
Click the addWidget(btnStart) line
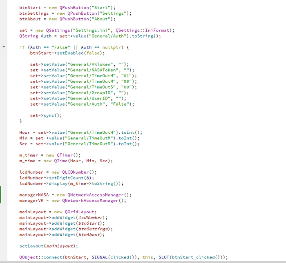pyautogui.click(x=62, y=223)
